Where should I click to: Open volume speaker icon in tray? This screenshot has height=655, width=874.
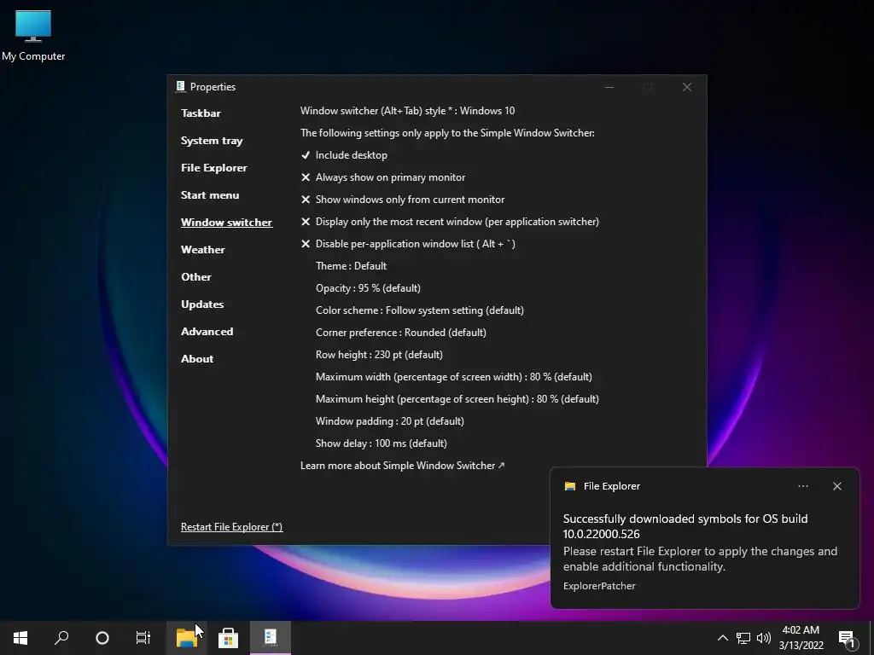[x=764, y=638]
